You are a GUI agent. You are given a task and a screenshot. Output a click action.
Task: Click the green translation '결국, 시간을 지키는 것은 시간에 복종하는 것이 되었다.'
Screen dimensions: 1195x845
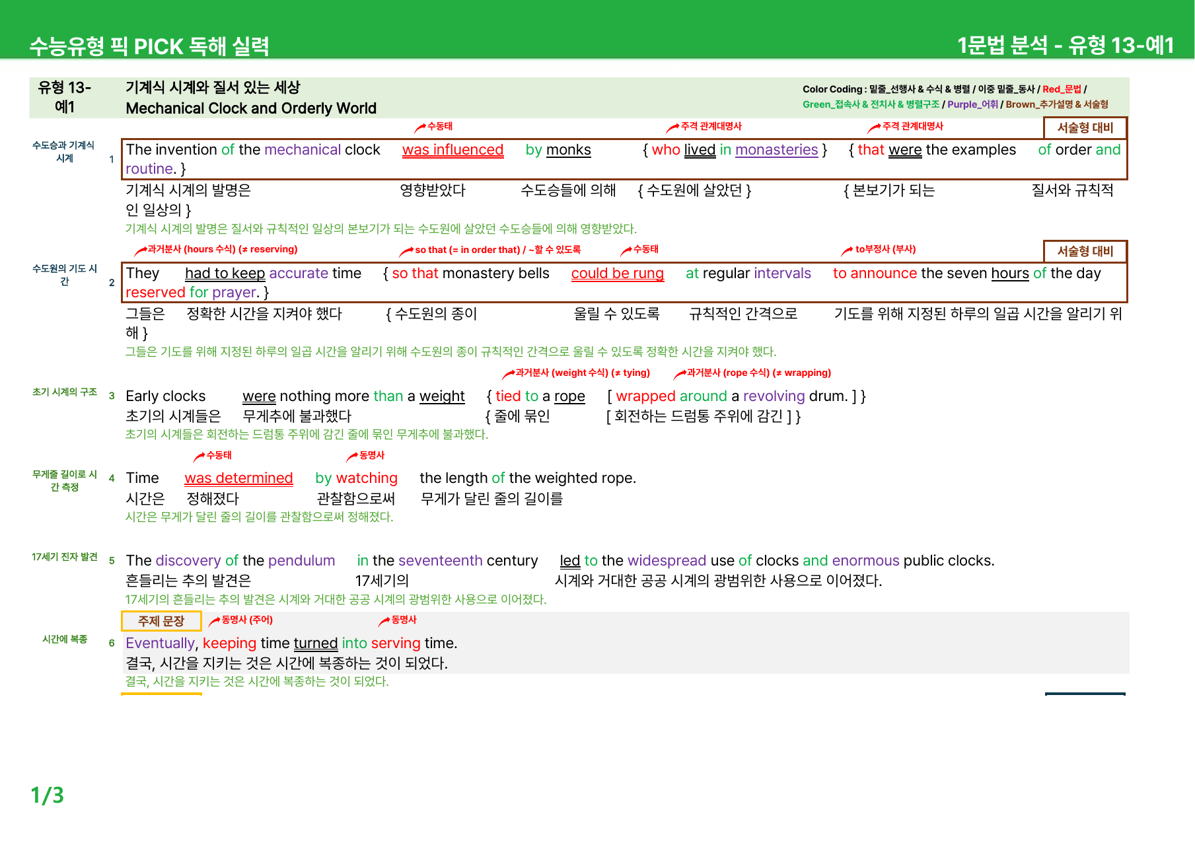point(257,682)
